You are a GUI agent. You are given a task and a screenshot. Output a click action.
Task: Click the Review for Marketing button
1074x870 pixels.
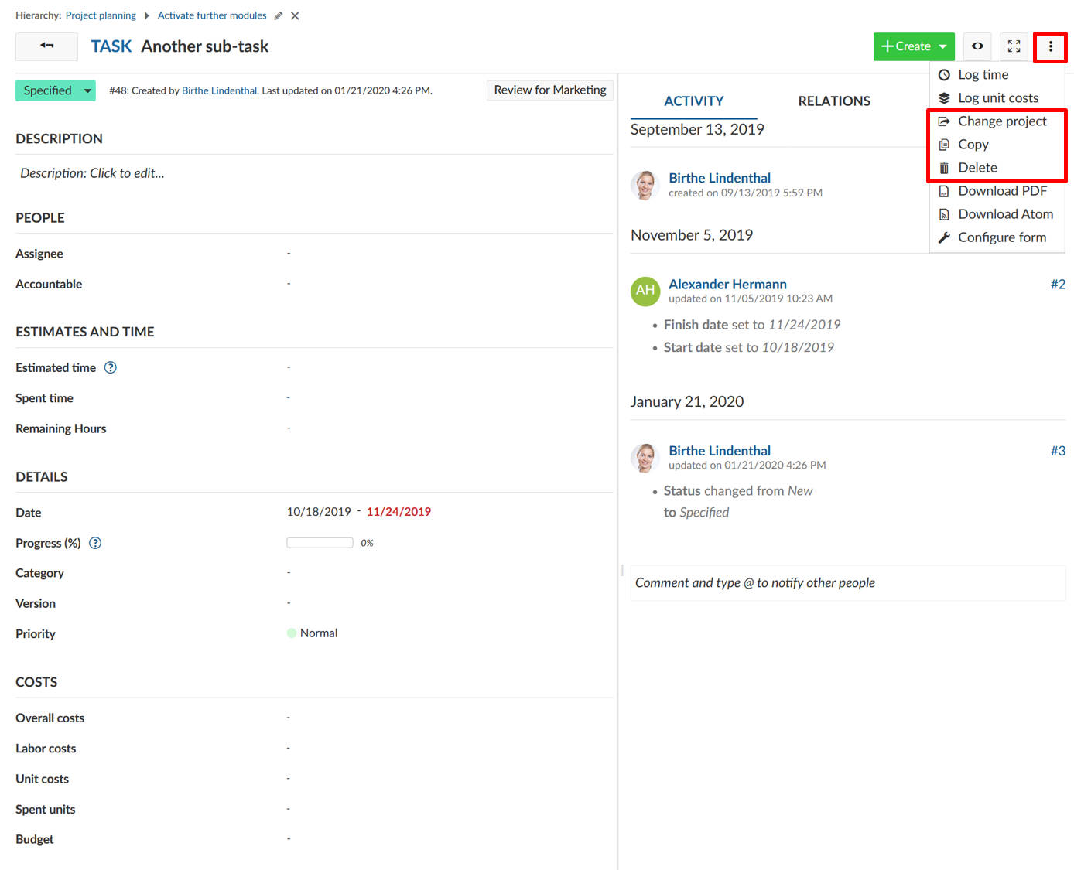[549, 90]
